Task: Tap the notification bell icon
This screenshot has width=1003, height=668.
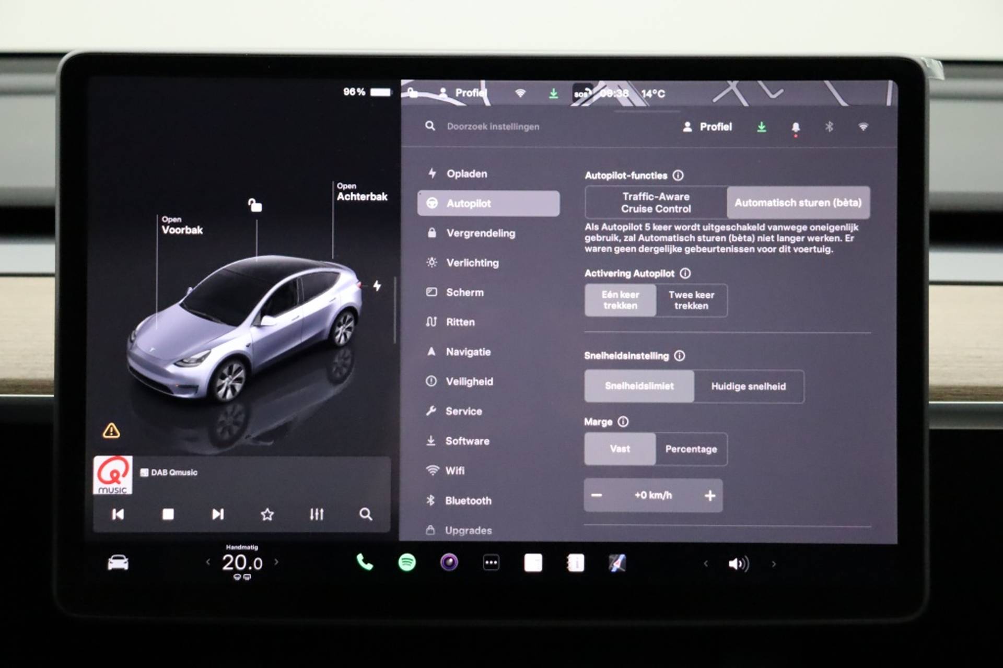Action: (x=795, y=127)
